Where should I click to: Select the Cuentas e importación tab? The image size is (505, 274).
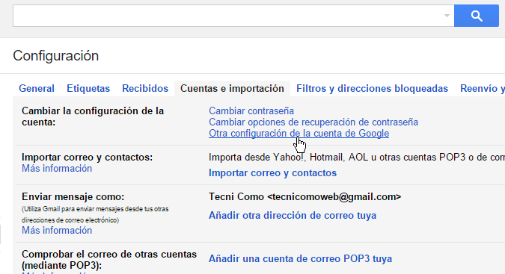point(232,88)
